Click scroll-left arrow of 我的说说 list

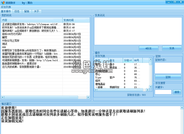coord(3,97)
